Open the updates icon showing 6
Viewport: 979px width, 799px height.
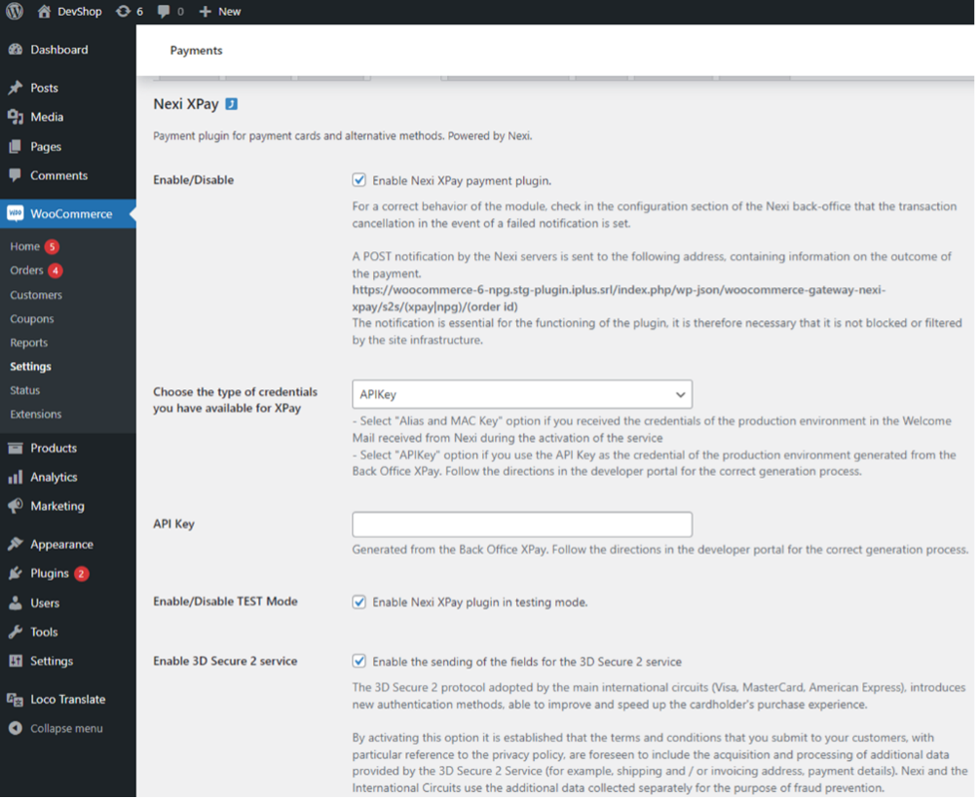pos(123,12)
